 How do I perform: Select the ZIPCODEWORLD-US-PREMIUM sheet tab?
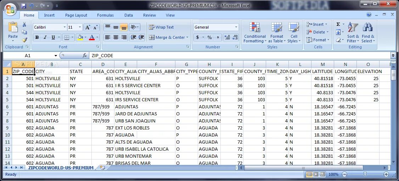point(61,168)
